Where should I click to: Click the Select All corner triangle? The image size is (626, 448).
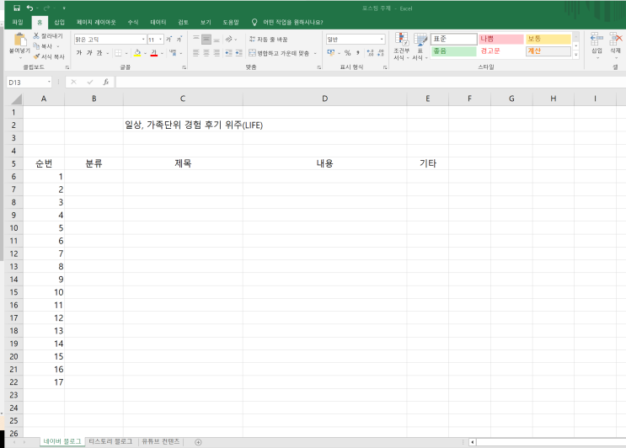[15, 99]
